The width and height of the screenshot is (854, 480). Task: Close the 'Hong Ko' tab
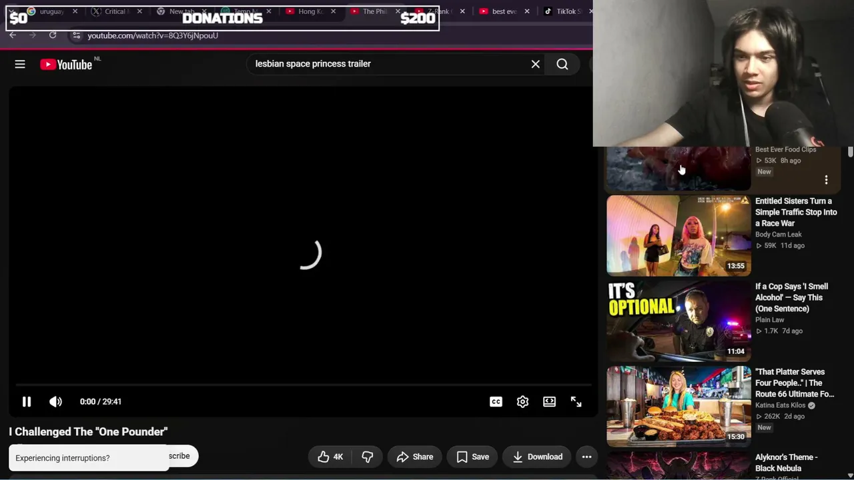[333, 11]
